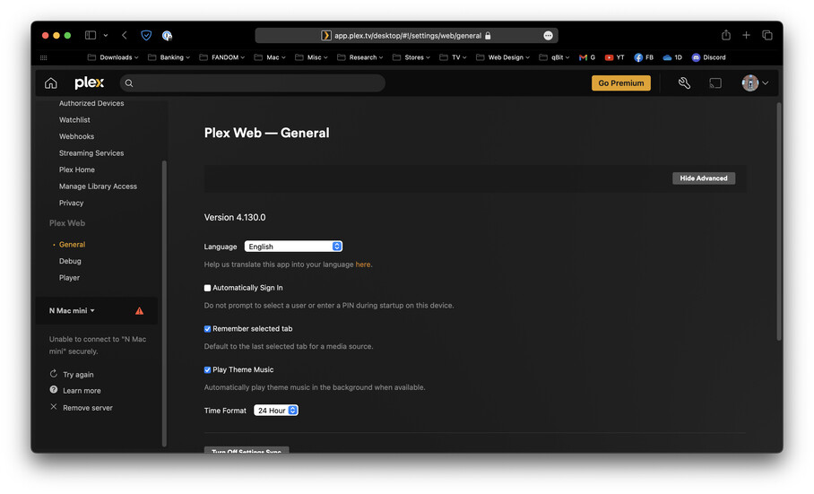Image resolution: width=814 pixels, height=494 pixels.
Task: Open the Streaming Services settings page
Action: coord(91,153)
